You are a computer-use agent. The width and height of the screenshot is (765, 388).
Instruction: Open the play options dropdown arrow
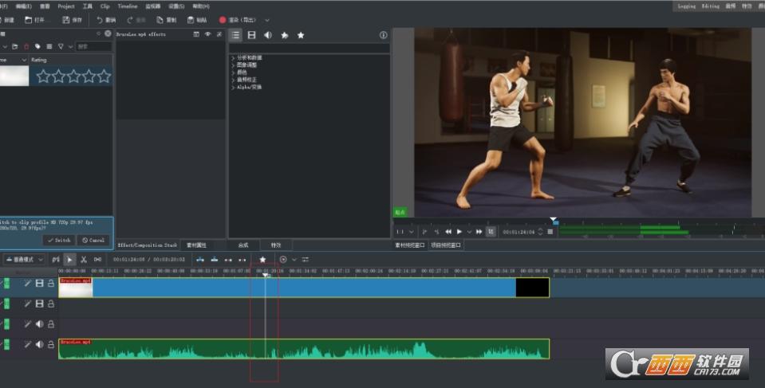click(x=469, y=232)
